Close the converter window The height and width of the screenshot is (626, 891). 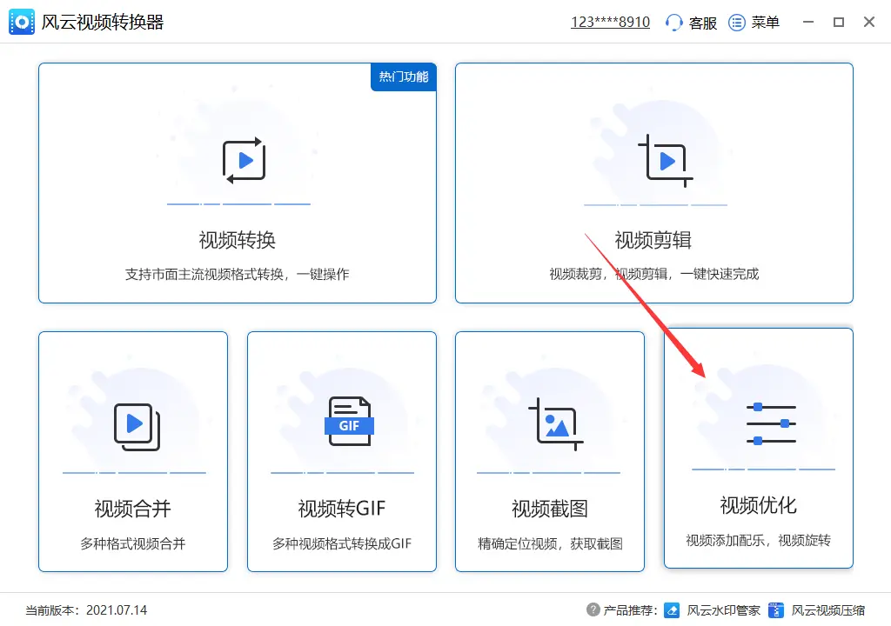point(869,22)
